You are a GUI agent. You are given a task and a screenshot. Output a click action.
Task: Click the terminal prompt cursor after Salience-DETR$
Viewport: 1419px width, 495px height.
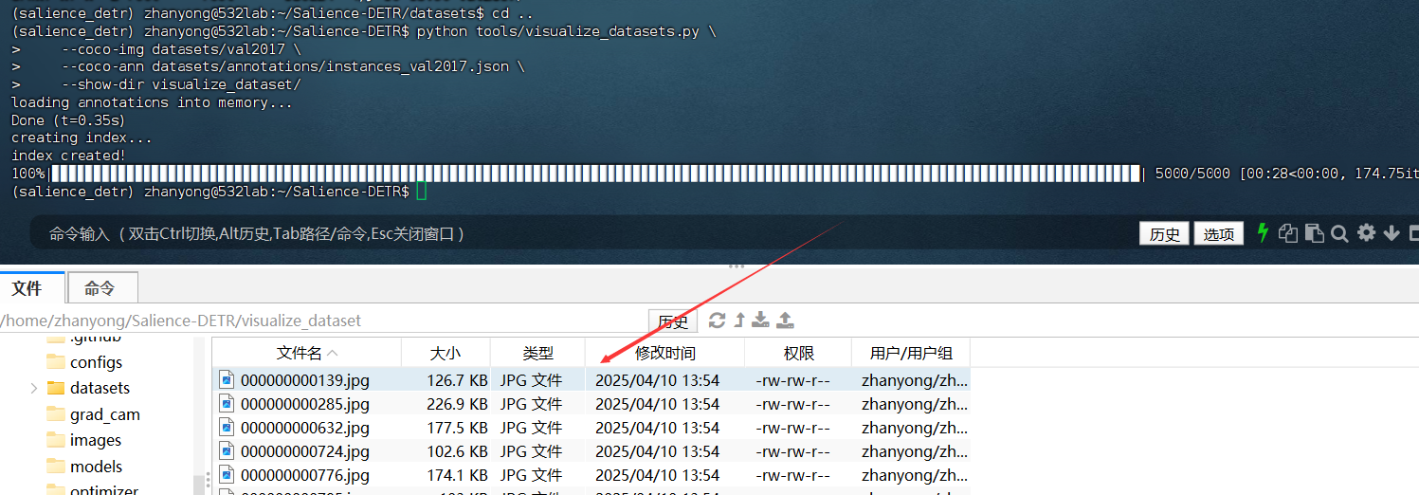pyautogui.click(x=422, y=192)
